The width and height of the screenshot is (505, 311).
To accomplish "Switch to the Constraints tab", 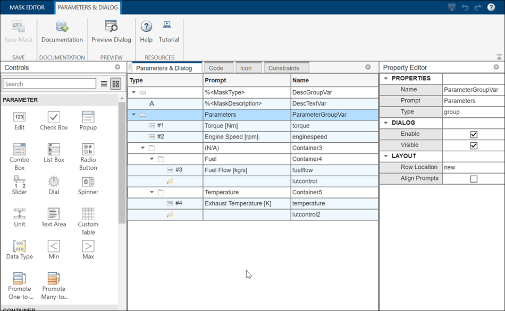I will coord(283,68).
